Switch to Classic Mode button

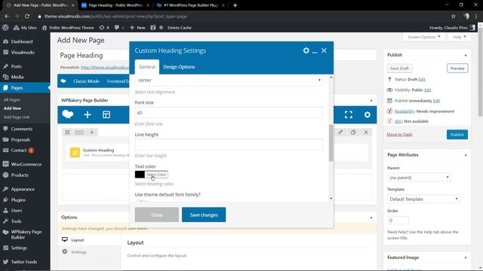(x=86, y=81)
